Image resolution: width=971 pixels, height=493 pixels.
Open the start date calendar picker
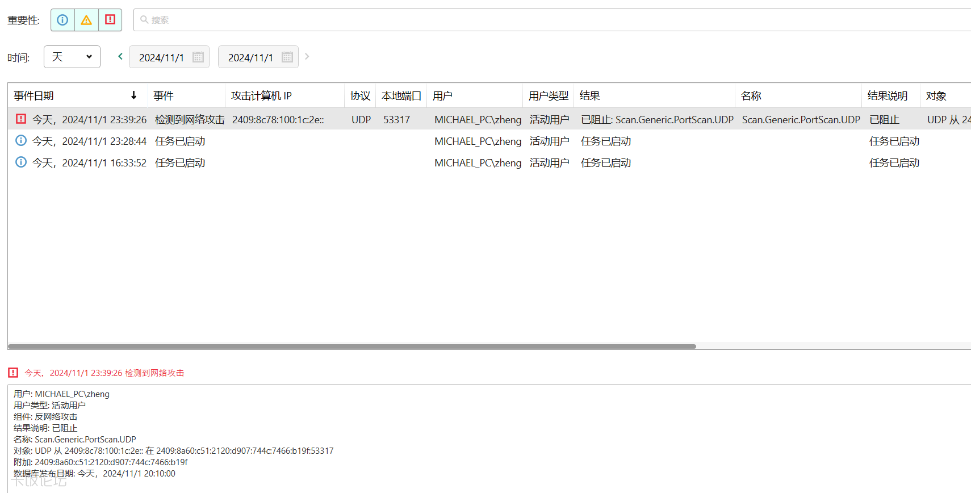click(x=198, y=57)
